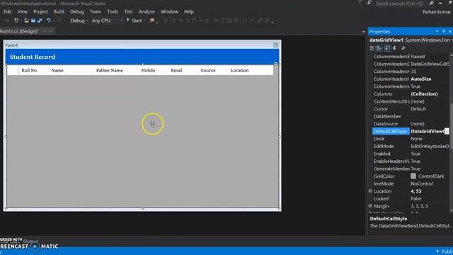Image resolution: width=453 pixels, height=255 pixels.
Task: Switch to Form1.cs [Design] tab
Action: point(19,31)
